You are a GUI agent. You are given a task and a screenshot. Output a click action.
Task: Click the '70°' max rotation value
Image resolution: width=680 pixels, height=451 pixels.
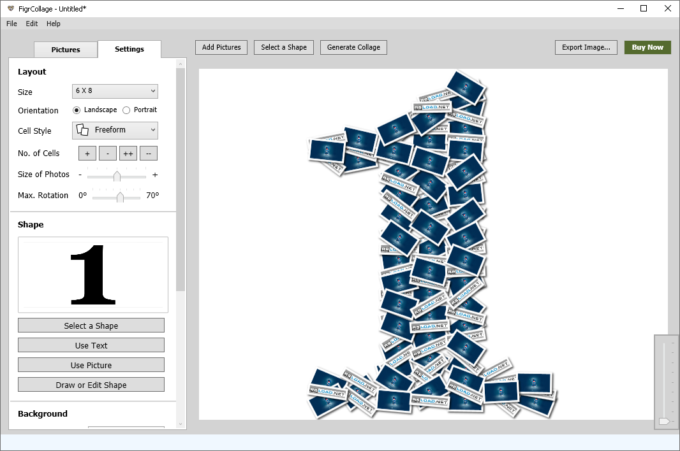pyautogui.click(x=152, y=196)
